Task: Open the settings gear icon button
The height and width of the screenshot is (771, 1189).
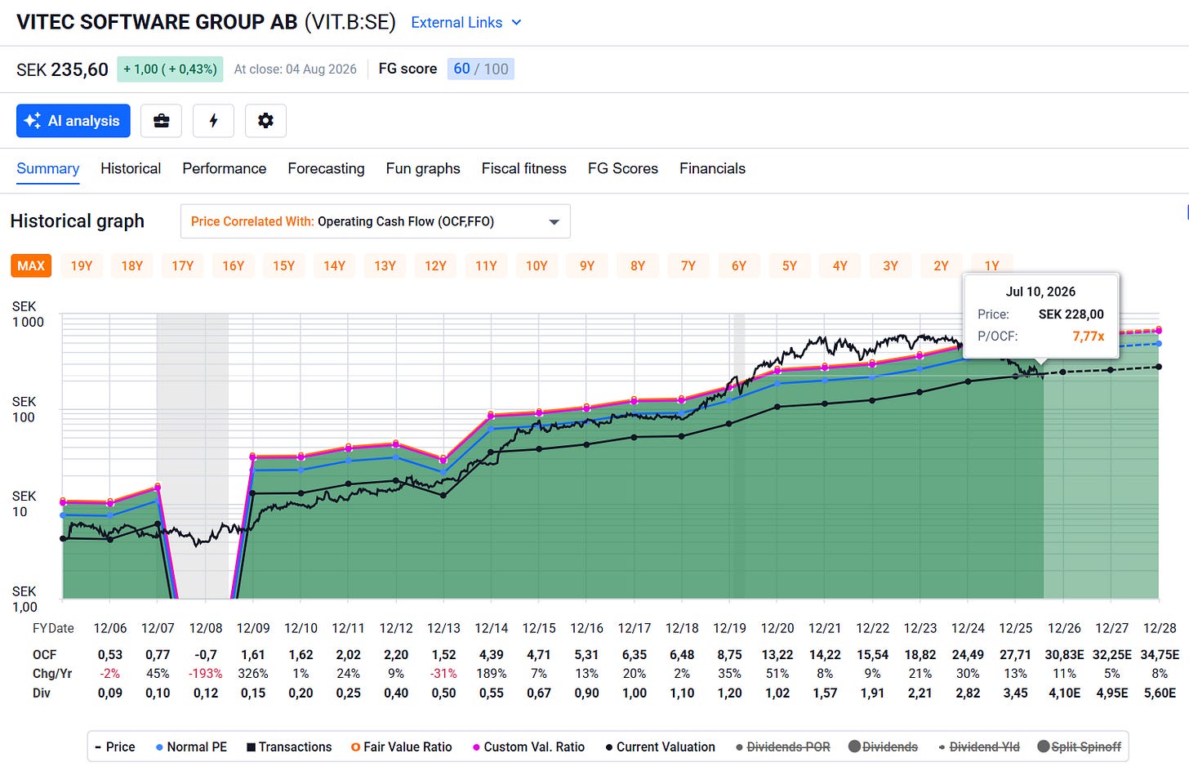Action: (265, 121)
